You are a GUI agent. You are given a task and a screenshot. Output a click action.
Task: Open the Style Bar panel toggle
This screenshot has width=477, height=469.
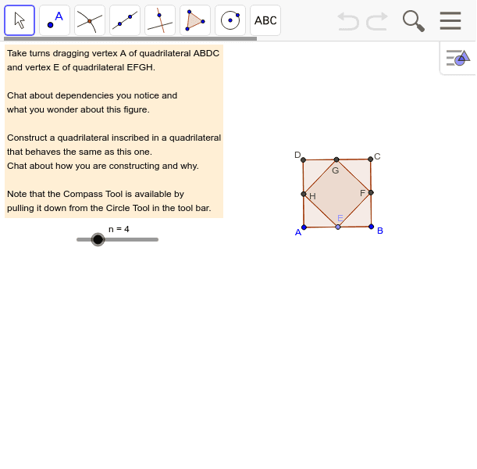tap(458, 58)
